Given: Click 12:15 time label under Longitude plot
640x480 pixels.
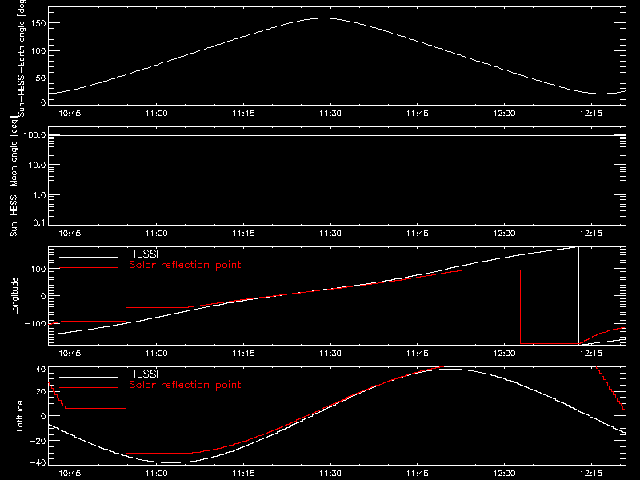Looking at the screenshot, I should point(590,353).
